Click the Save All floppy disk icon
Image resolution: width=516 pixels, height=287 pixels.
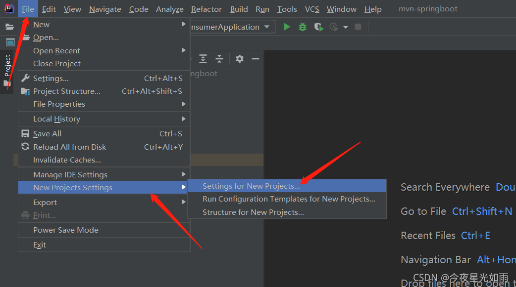point(25,133)
